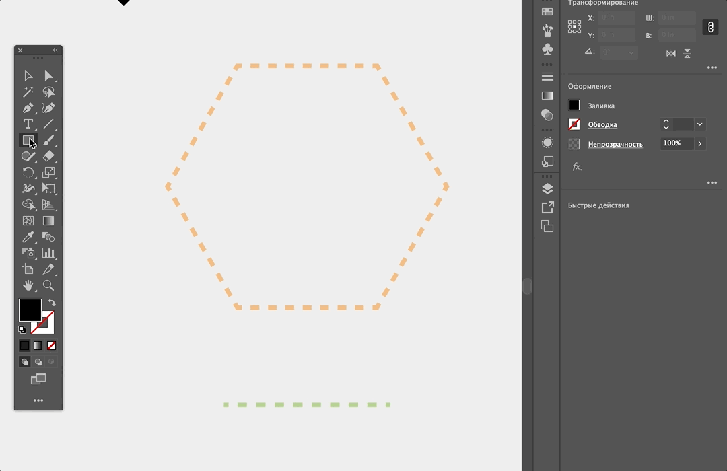Choose the Eraser tool
Screen dimensions: 727x471
(48, 156)
